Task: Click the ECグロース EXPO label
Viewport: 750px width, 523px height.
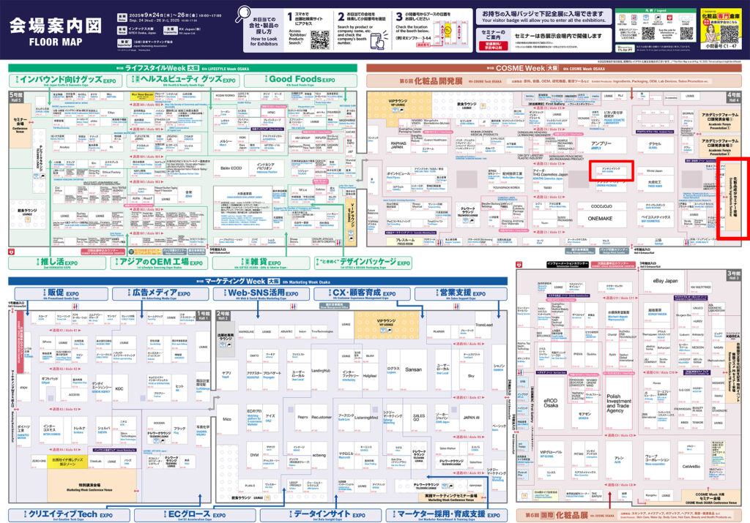Action: pyautogui.click(x=195, y=515)
